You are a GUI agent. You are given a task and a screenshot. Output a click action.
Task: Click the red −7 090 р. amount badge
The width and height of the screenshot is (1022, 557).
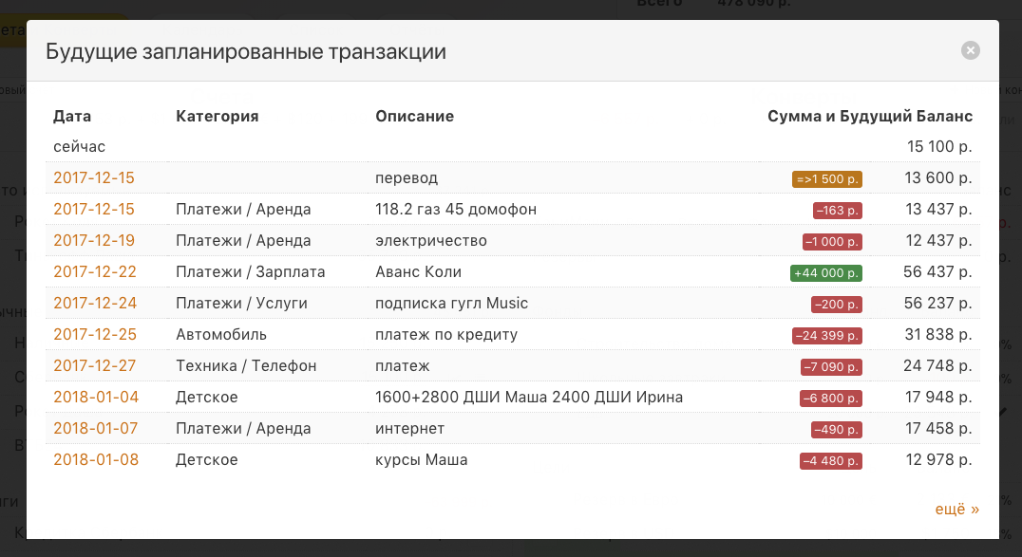point(831,366)
